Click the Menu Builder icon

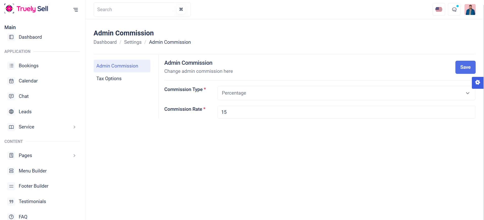point(11,171)
